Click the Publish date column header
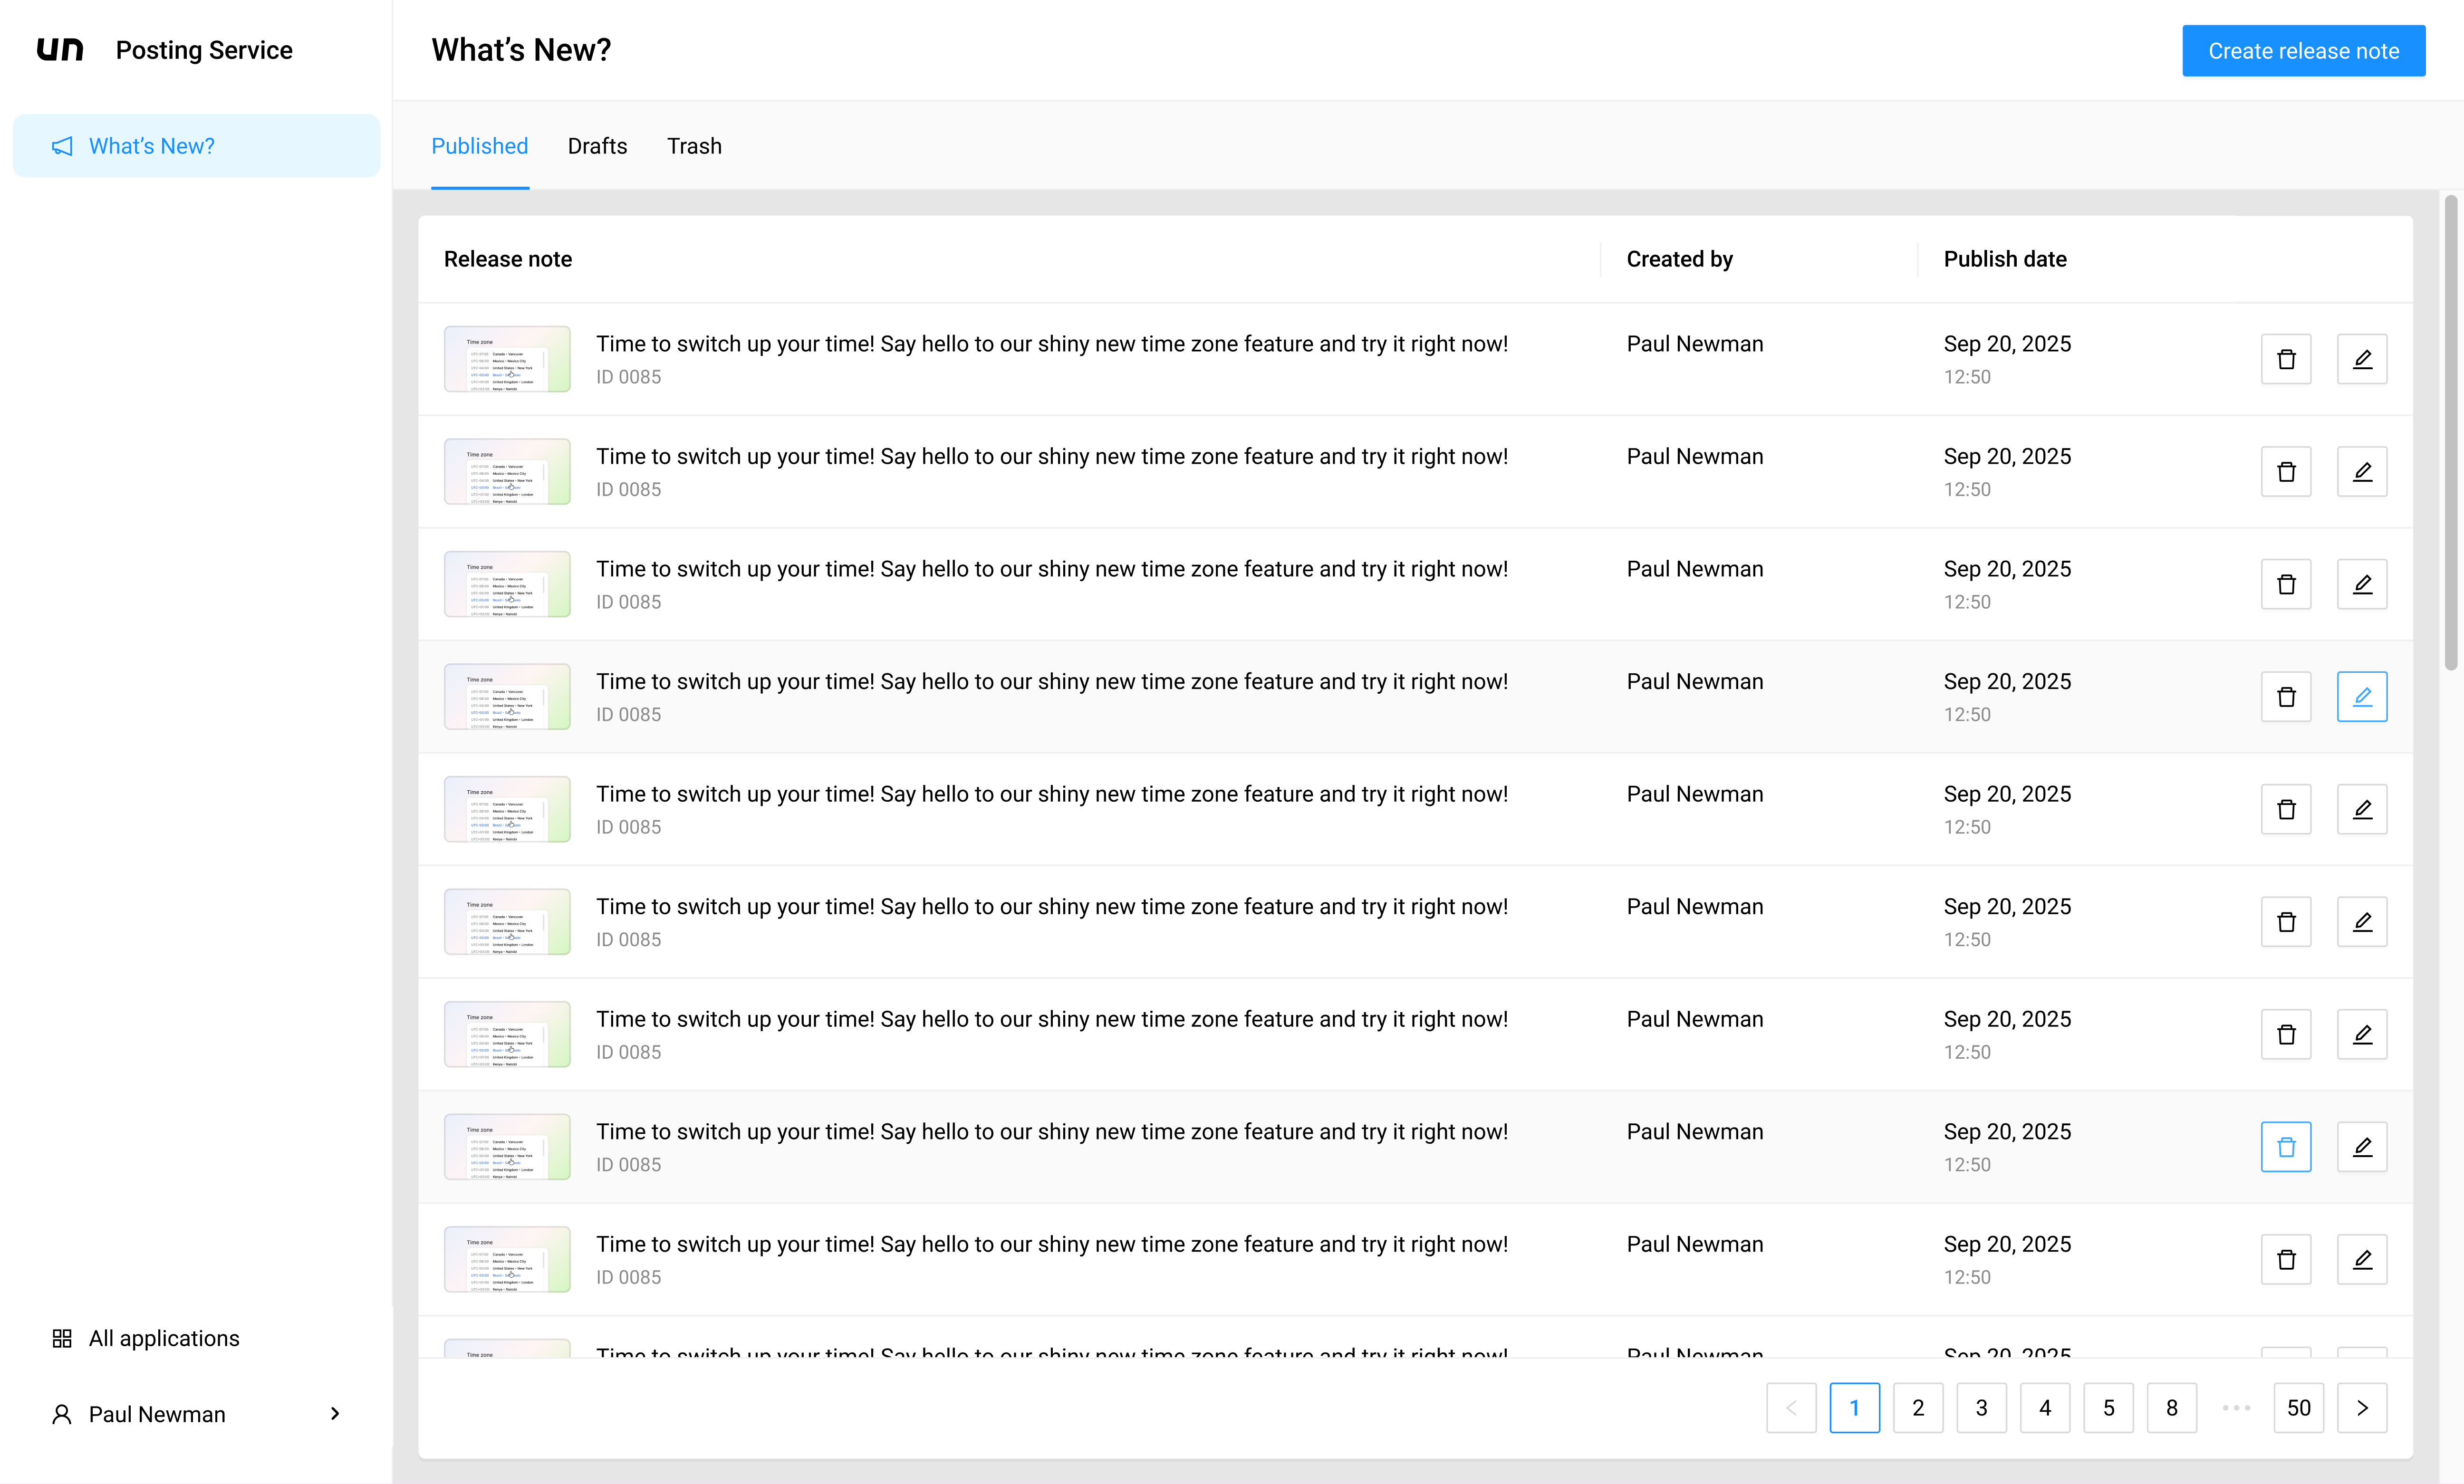The width and height of the screenshot is (2464, 1484). click(2005, 259)
